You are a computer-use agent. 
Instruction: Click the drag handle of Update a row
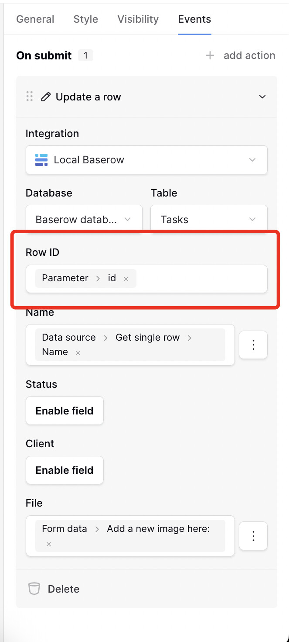point(30,97)
